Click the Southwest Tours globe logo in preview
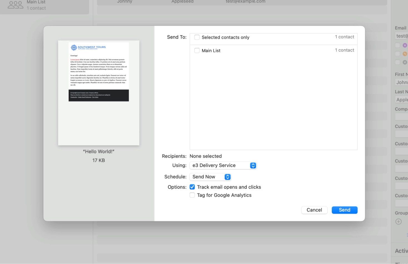Viewport: 408px width, 264px height. (74, 47)
